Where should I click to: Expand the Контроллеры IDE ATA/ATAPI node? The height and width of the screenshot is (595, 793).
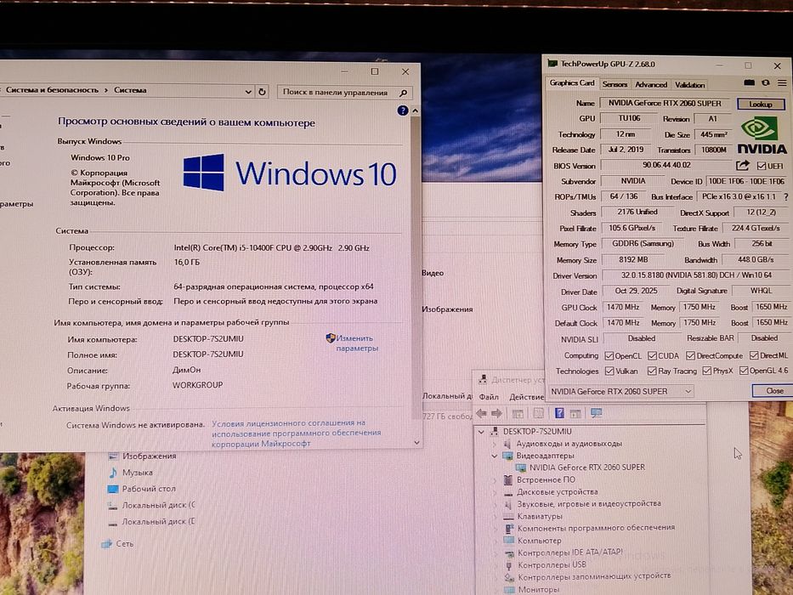click(x=496, y=553)
